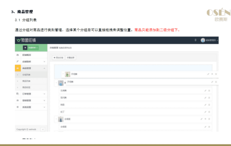The height and width of the screenshot is (146, 231).
Task: Click the 折叠全部 collapse all button
Action: [x=71, y=58]
